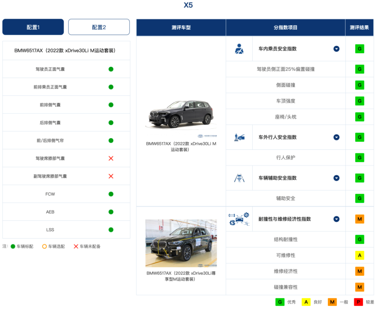Click the vehicle assist safety radar icon

click(x=239, y=178)
